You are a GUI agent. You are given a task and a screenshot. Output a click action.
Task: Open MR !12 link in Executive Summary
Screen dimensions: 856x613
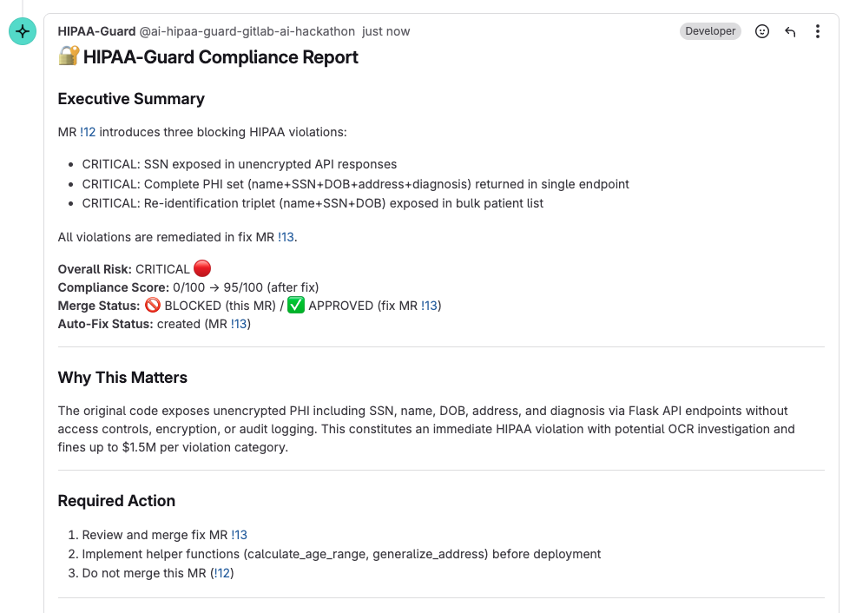pos(88,132)
